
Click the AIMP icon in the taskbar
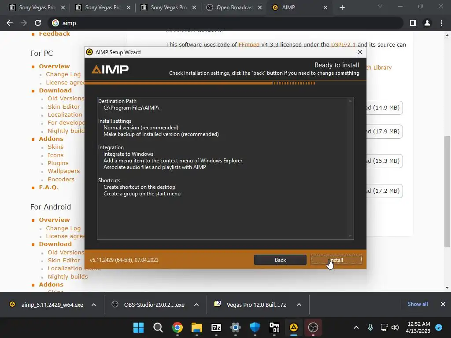point(294,327)
